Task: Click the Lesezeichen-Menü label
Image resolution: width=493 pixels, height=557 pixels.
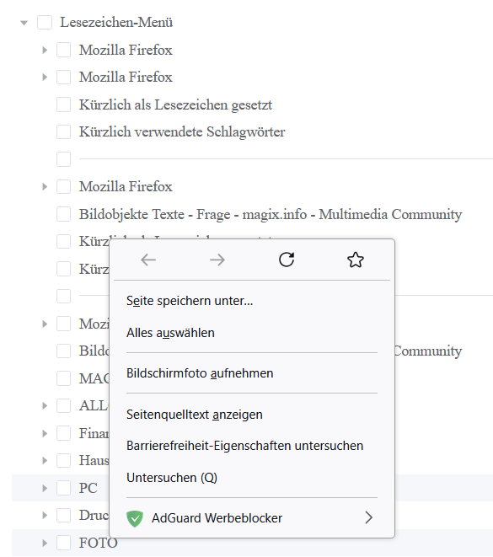Action: (x=116, y=23)
